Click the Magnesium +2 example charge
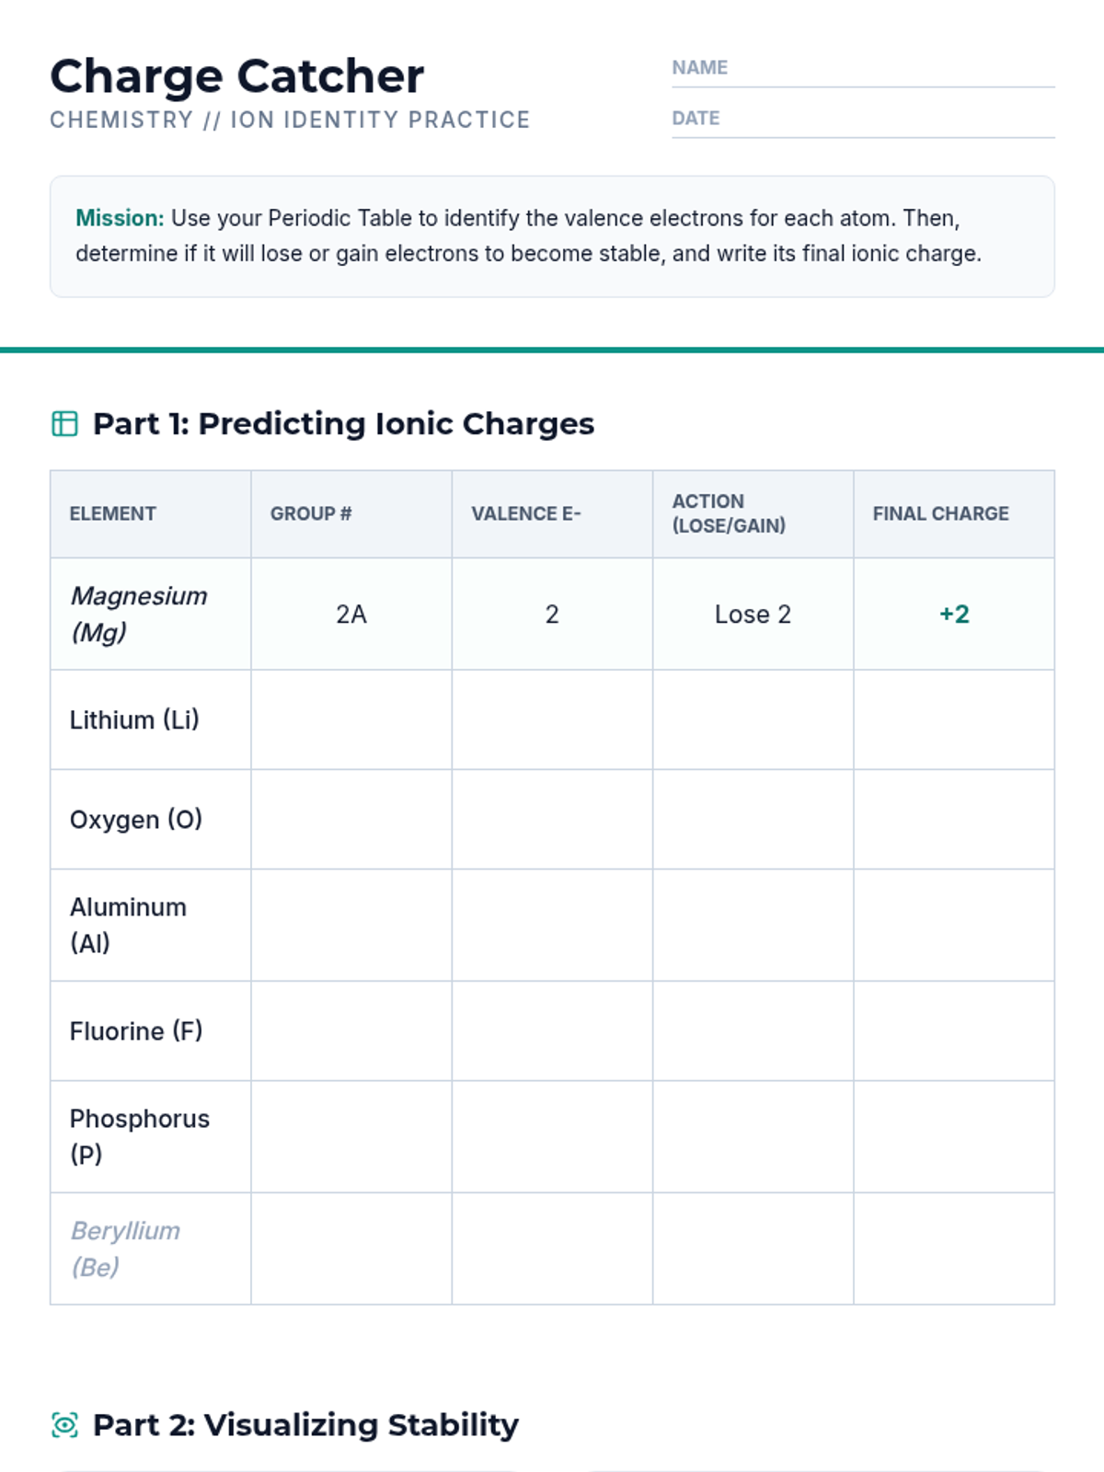1104x1472 pixels. point(954,614)
